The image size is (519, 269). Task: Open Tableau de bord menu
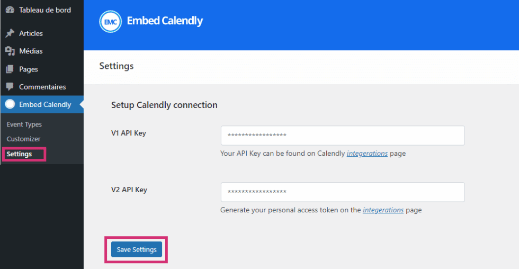(x=44, y=10)
